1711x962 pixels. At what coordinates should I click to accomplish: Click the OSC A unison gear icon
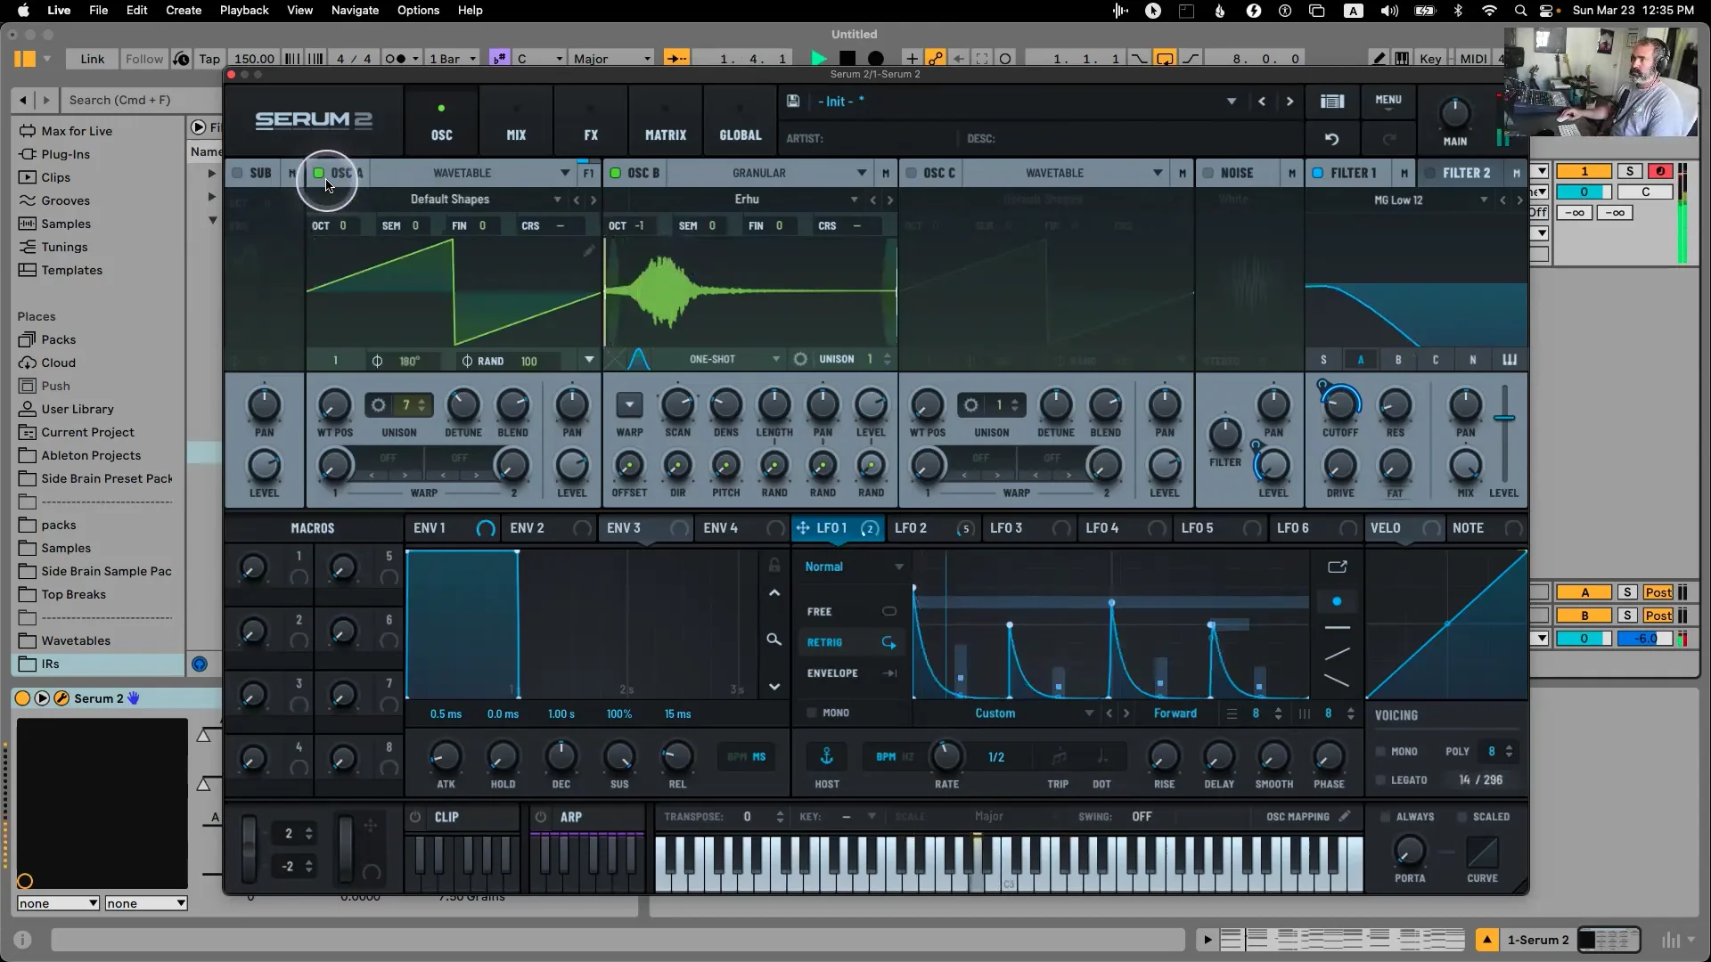[379, 405]
